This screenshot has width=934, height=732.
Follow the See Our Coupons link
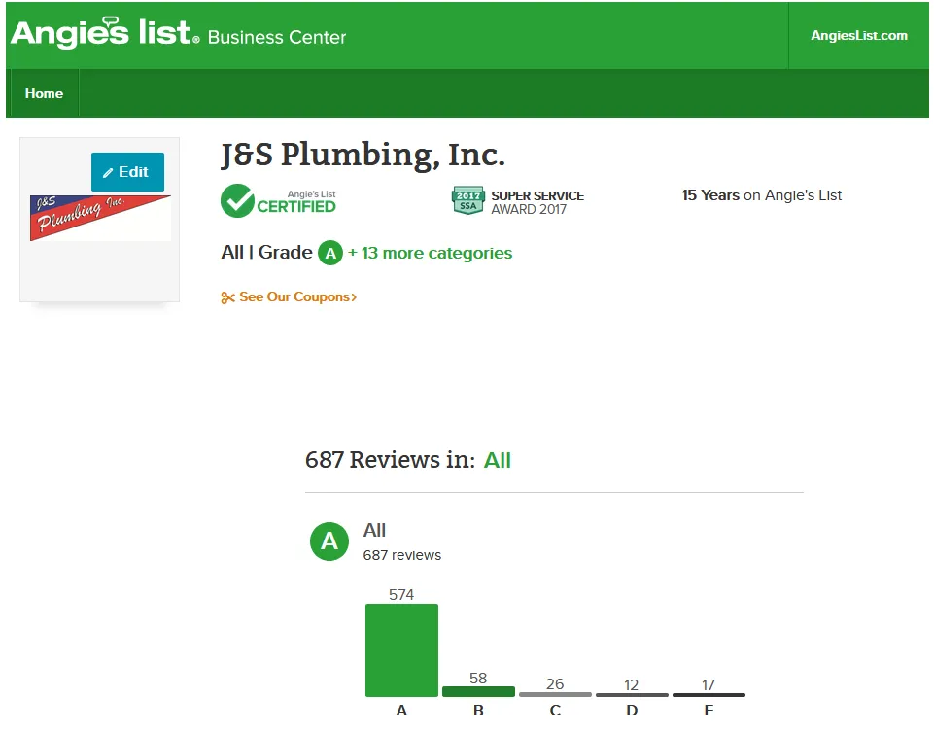292,297
